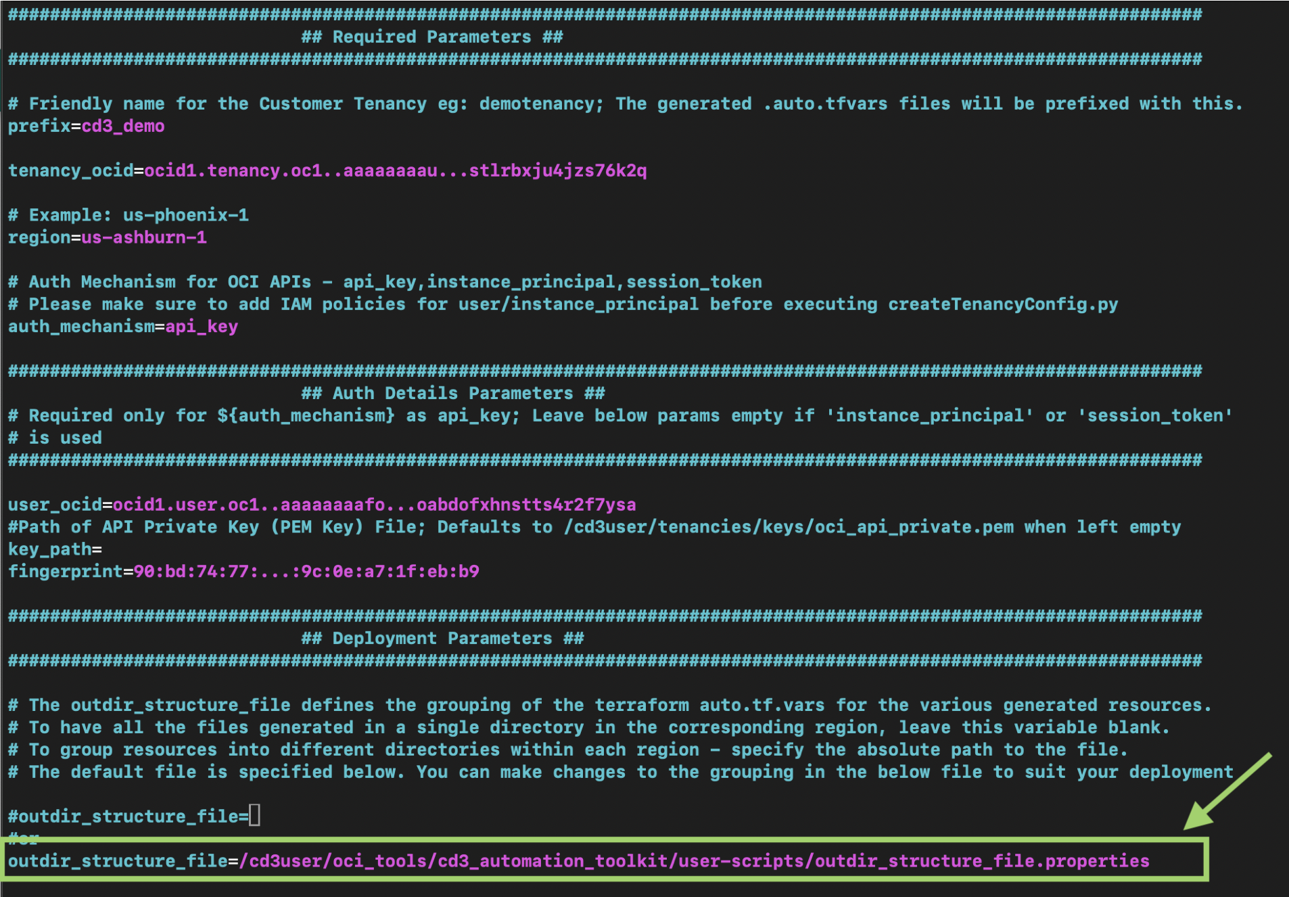Image resolution: width=1289 pixels, height=897 pixels.
Task: Click the '## Deployment Parameters ##' heading
Action: click(442, 639)
